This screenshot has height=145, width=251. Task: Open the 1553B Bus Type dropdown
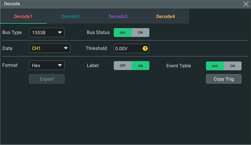pos(47,33)
